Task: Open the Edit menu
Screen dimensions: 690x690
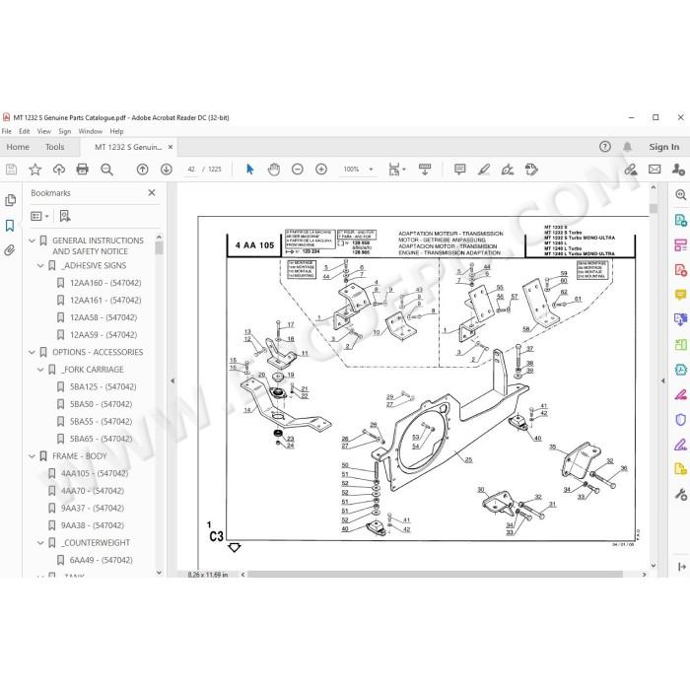Action: coord(25,131)
